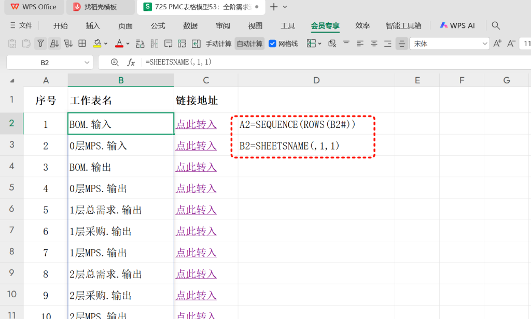This screenshot has height=319, width=531.
Task: Open the 视图 tab
Action: point(255,26)
